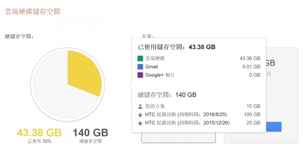This screenshot has width=304, height=158.
Task: Click the purple Google+ 相片 color square
Action: [140, 75]
